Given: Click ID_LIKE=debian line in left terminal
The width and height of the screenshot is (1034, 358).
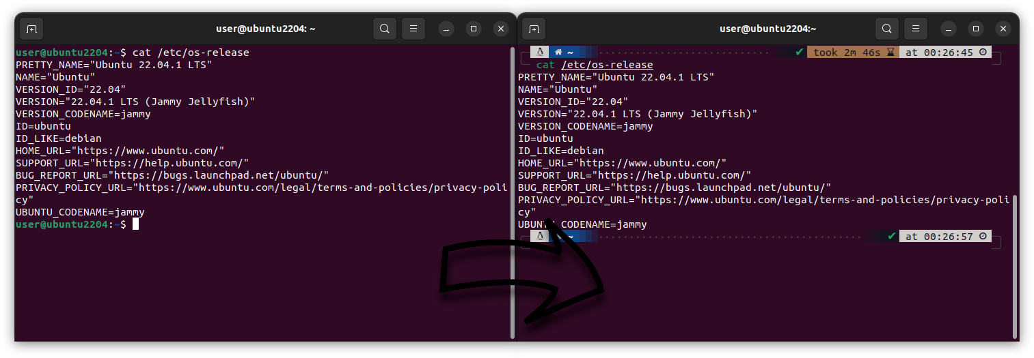Looking at the screenshot, I should [x=59, y=138].
